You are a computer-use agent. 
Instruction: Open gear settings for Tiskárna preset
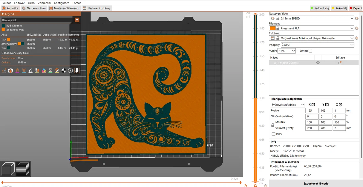click(x=357, y=38)
